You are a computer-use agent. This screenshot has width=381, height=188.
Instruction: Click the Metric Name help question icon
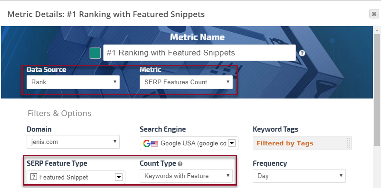click(302, 53)
